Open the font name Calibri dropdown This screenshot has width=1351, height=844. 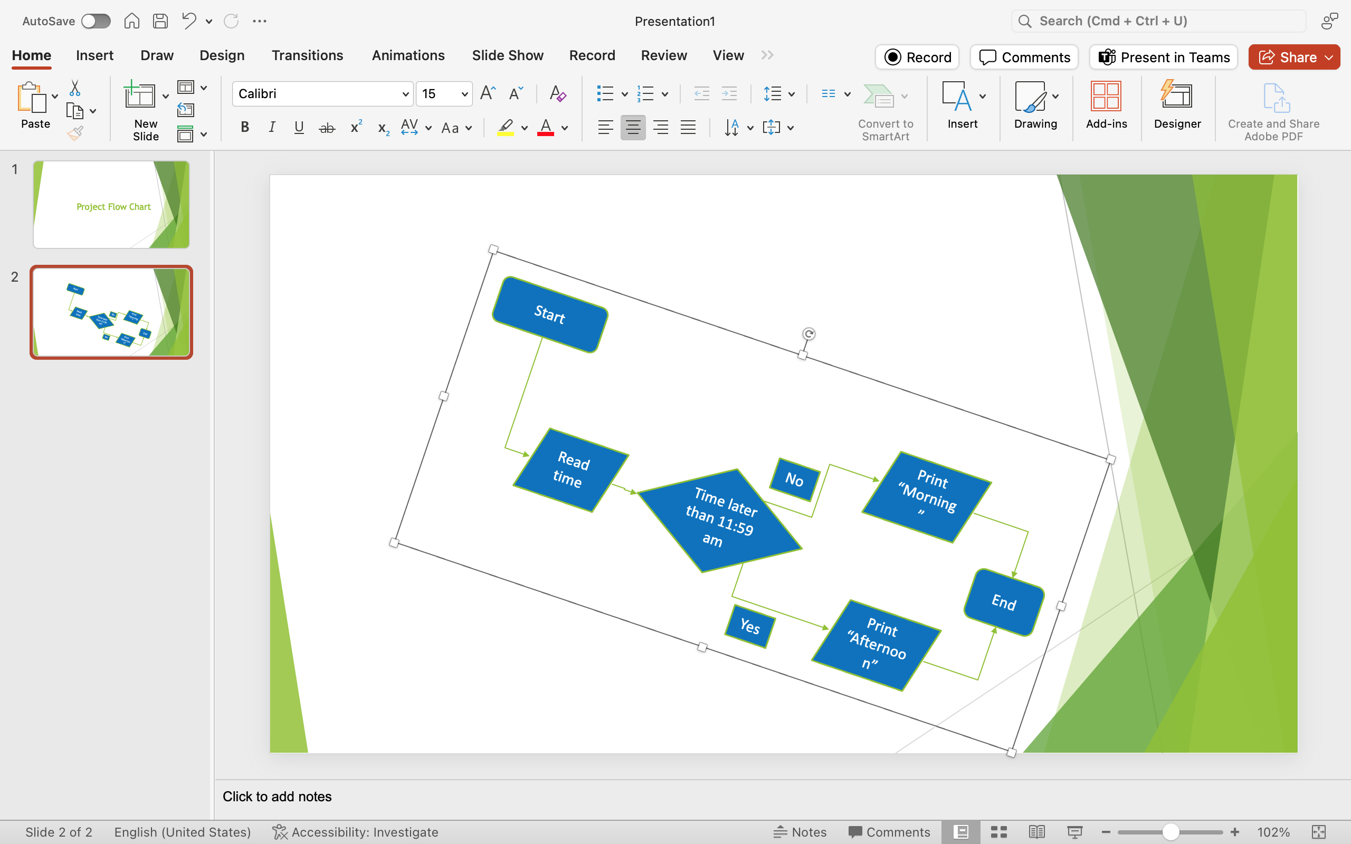[406, 94]
